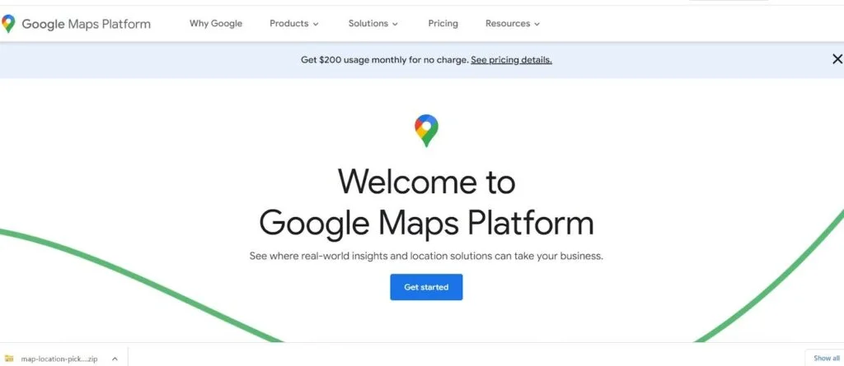844x366 pixels.
Task: Open the downloaded map-location-pick zip file
Action: (x=59, y=359)
